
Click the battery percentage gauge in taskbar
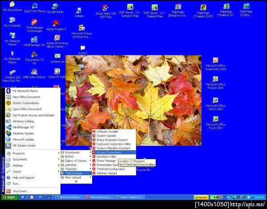pos(216,197)
